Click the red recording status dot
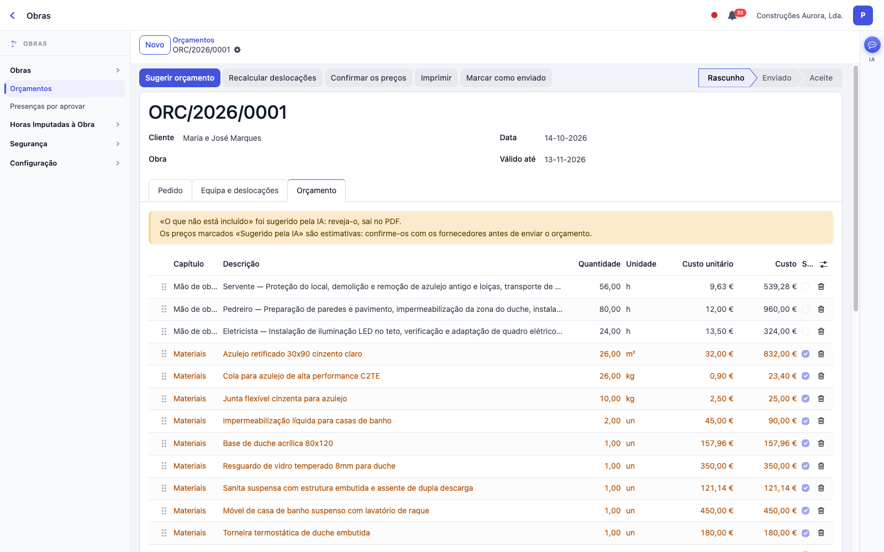Screen dimensions: 884x552 point(714,15)
